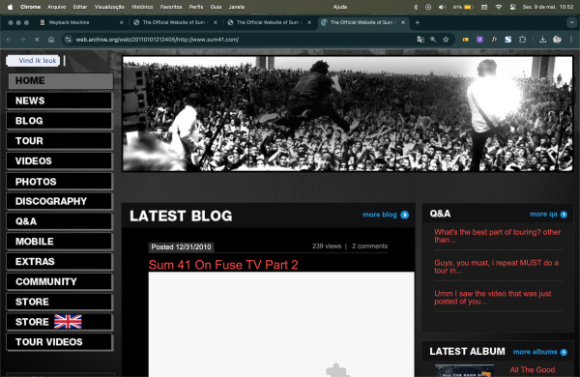Open the EXTRAS section

59,262
